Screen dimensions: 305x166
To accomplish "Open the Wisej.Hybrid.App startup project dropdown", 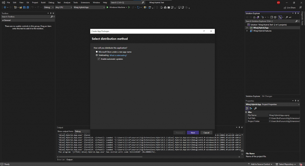I will point(89,7).
